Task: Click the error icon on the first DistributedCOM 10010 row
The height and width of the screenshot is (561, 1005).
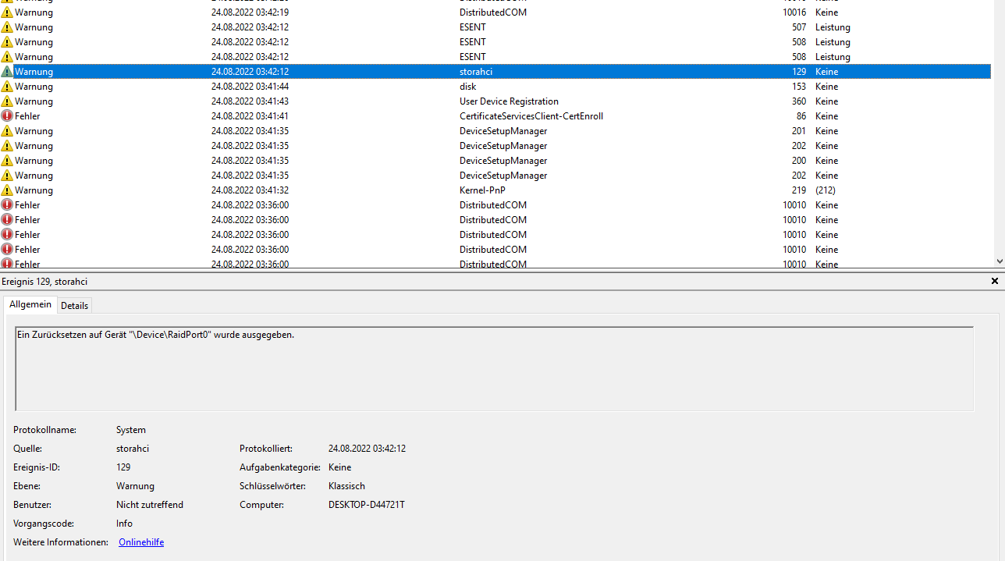Action: point(8,204)
